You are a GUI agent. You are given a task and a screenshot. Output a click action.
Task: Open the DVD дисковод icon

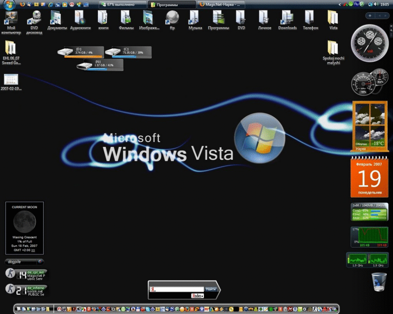click(x=34, y=23)
